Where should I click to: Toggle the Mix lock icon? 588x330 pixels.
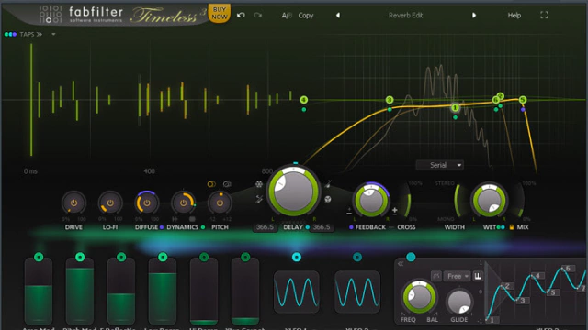tap(511, 227)
